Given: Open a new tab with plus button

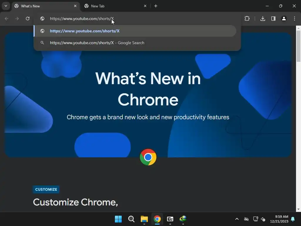Looking at the screenshot, I should [156, 6].
